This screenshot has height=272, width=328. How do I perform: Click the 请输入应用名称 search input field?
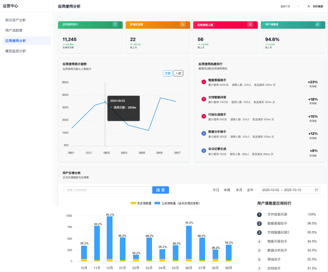[108, 190]
